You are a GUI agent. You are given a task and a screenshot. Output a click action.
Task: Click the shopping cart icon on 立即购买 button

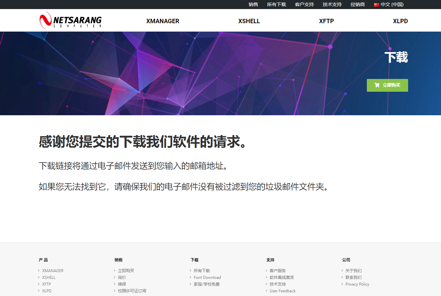(x=377, y=85)
